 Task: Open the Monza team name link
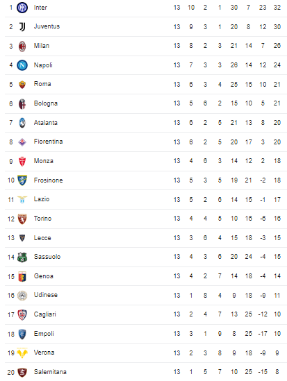[x=44, y=161]
